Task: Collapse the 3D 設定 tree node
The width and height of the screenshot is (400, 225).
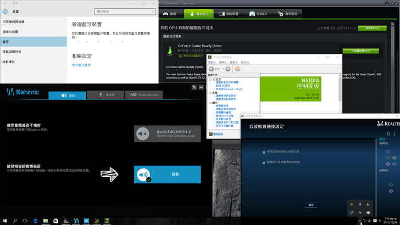Action: pos(210,80)
